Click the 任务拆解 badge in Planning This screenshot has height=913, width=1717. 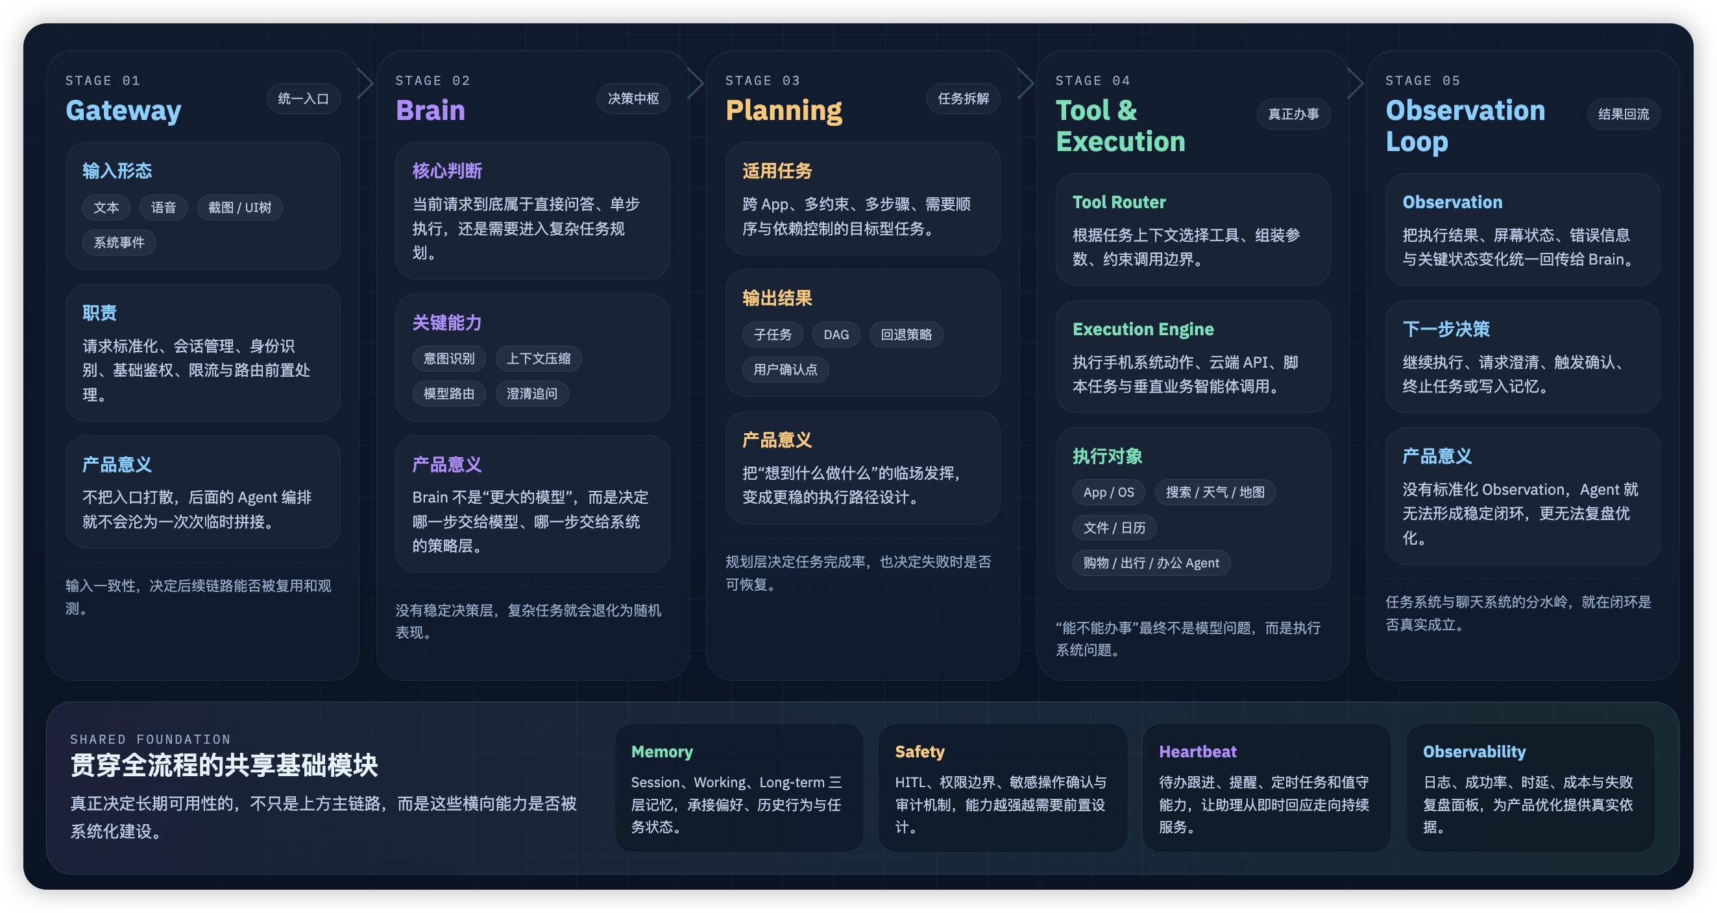[x=963, y=99]
